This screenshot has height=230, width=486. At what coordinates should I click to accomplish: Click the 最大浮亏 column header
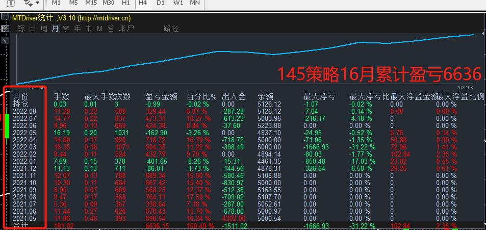pyautogui.click(x=319, y=96)
